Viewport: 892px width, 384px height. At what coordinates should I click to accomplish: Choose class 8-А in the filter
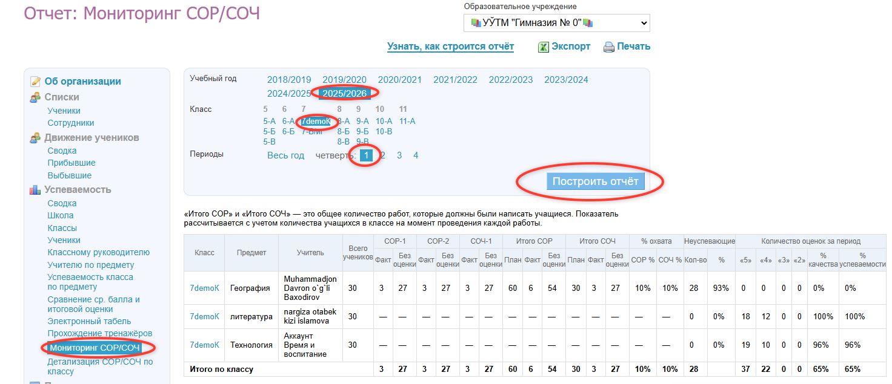click(x=344, y=121)
